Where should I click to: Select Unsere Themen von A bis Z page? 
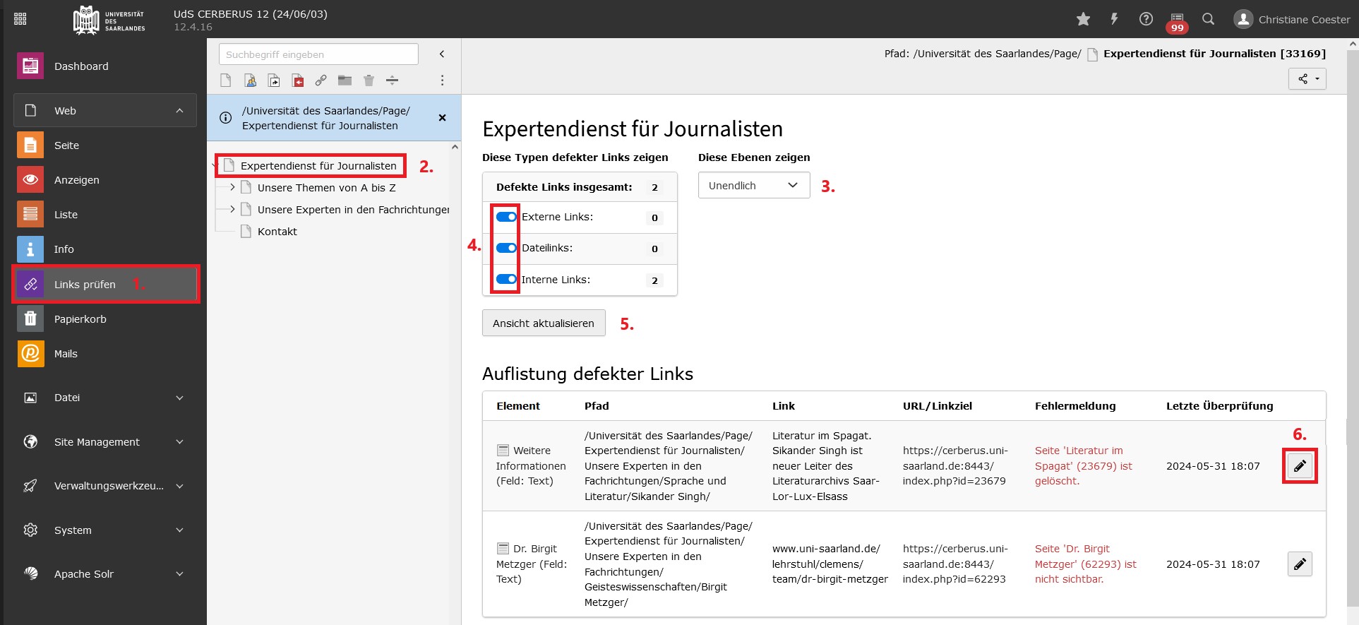(327, 188)
